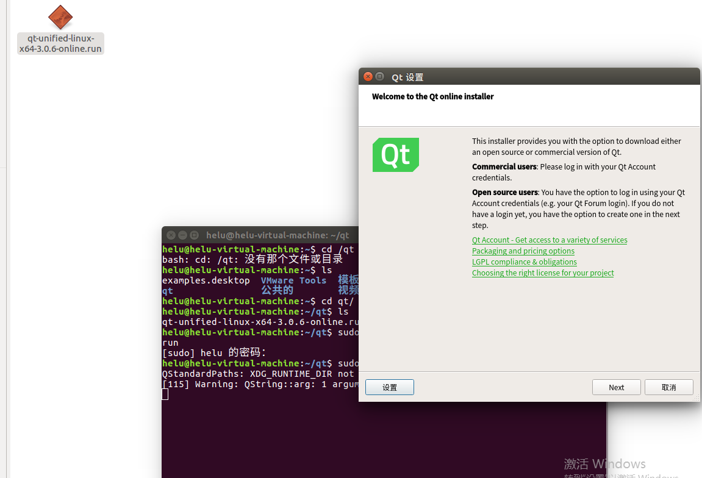Cancel the installer with 取消 button
The height and width of the screenshot is (478, 702).
point(669,387)
